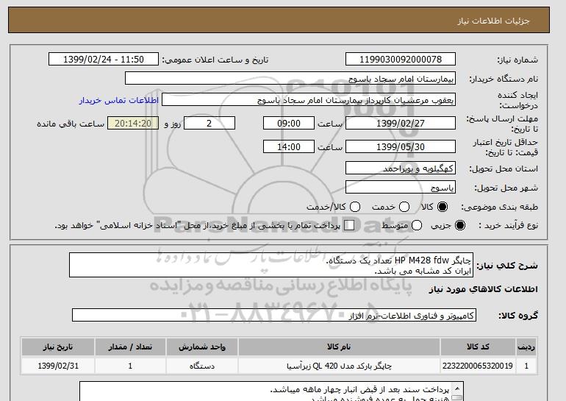Click the request creator name field
Screen dimensions: 566x401
pos(309,100)
